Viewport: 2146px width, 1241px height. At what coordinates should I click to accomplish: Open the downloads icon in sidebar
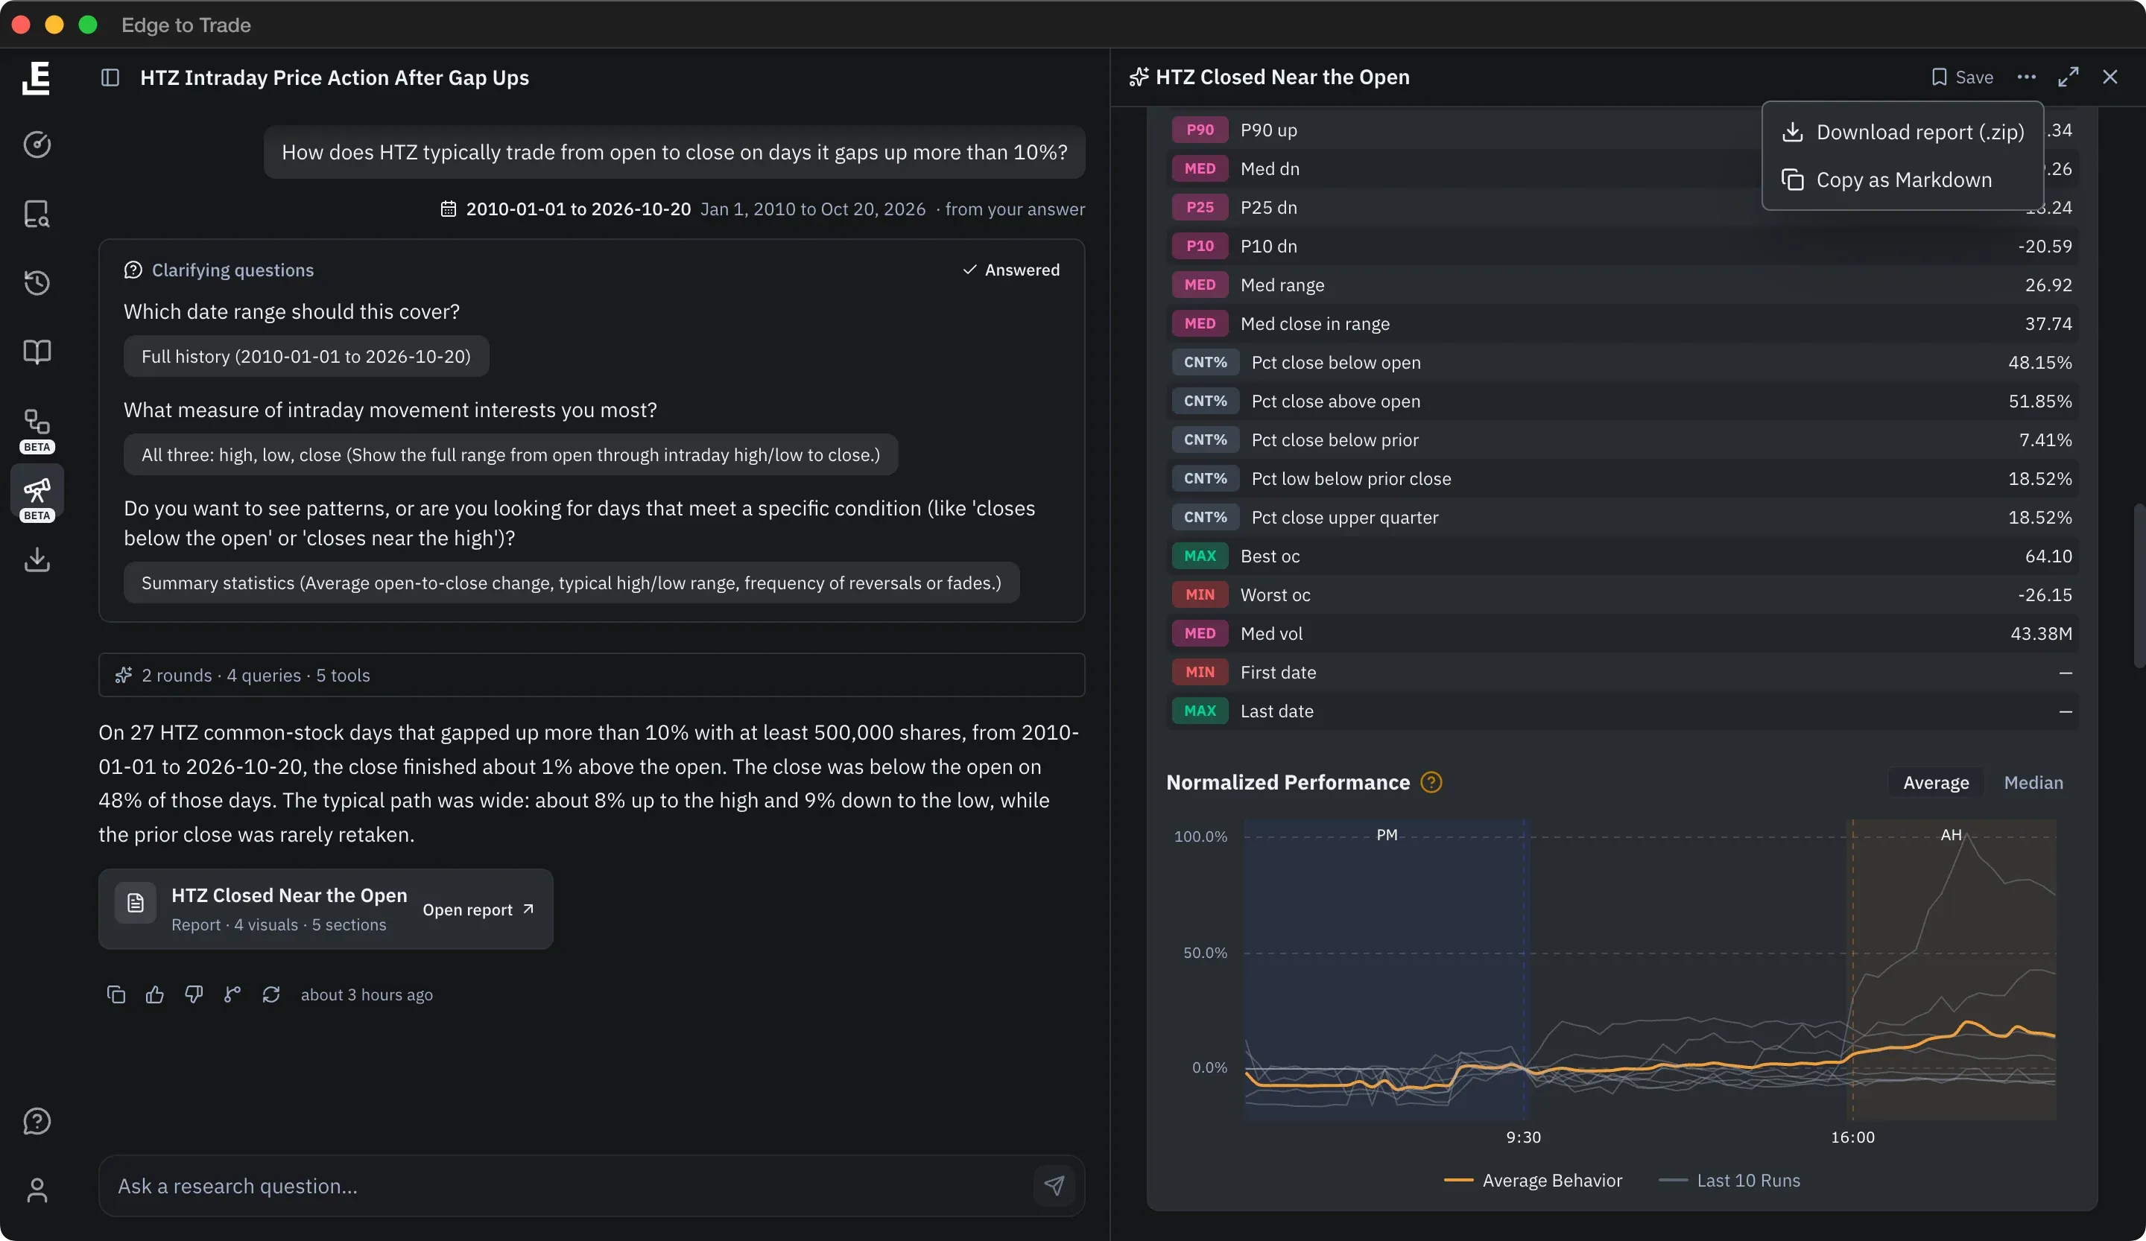tap(37, 560)
